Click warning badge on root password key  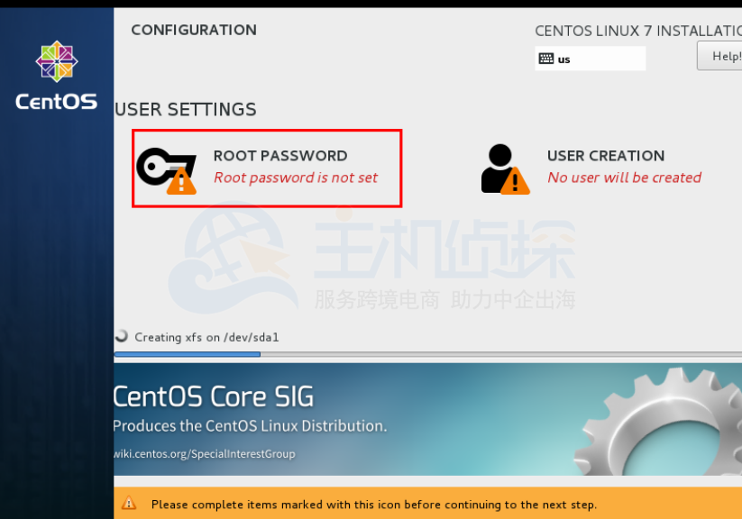click(x=181, y=181)
